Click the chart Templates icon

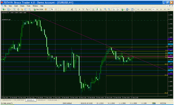point(132,9)
